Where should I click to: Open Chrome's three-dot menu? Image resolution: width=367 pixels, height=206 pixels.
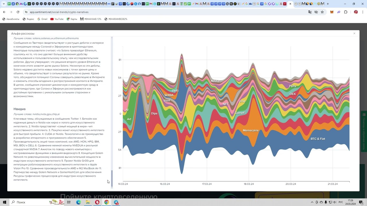coord(363,12)
